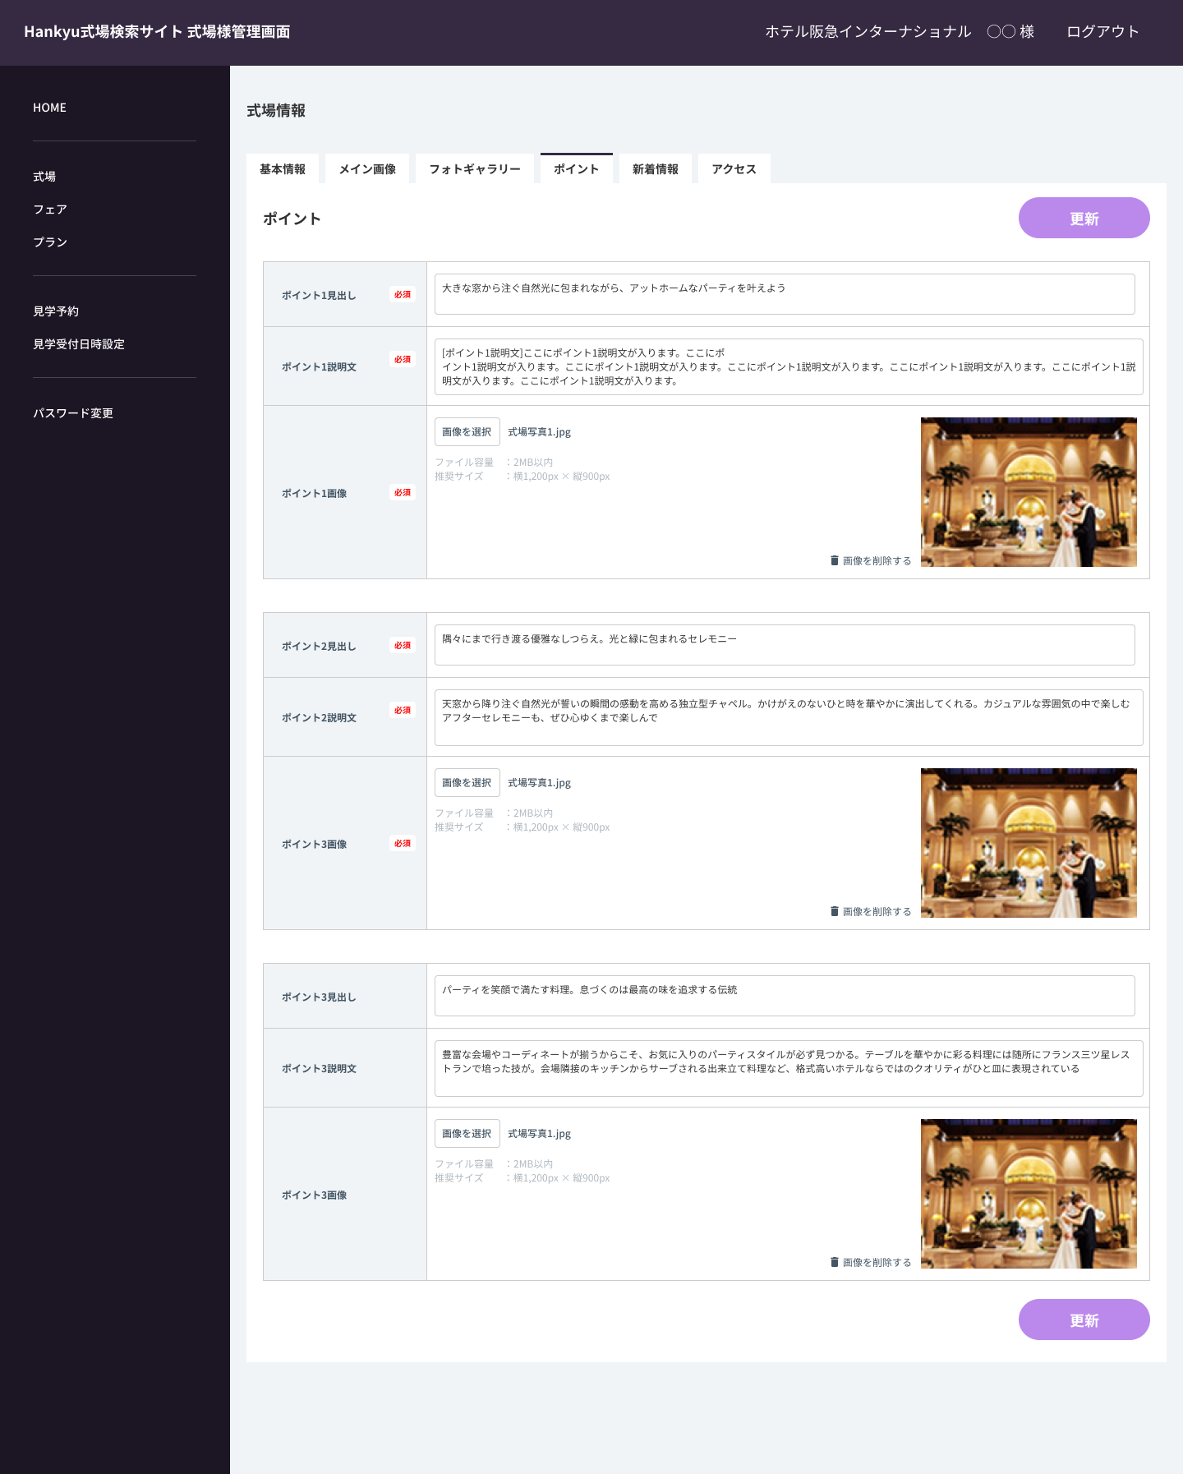Switch to the 基本情報 tab

pos(283,169)
